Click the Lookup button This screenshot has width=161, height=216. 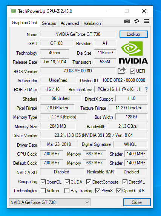pyautogui.click(x=133, y=34)
